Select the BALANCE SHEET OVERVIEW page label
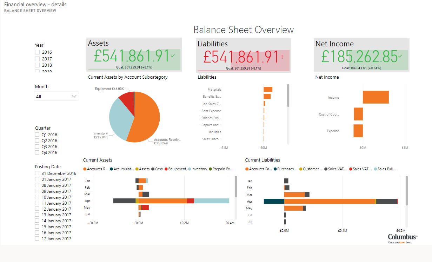 point(30,11)
